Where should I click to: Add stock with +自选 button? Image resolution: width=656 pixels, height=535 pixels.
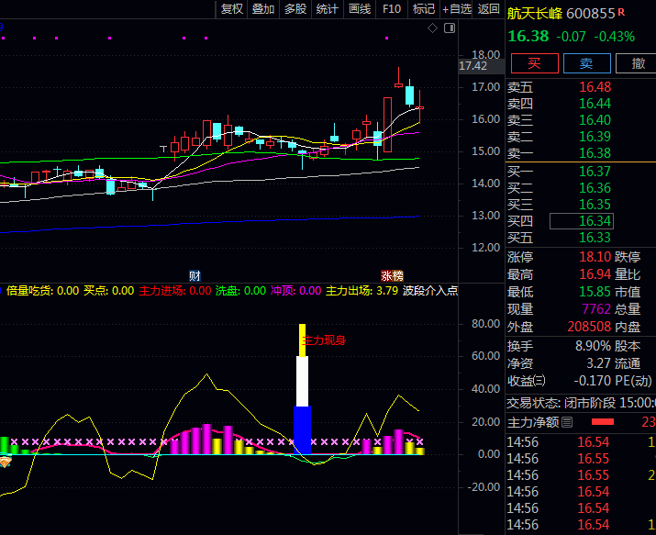[x=457, y=9]
